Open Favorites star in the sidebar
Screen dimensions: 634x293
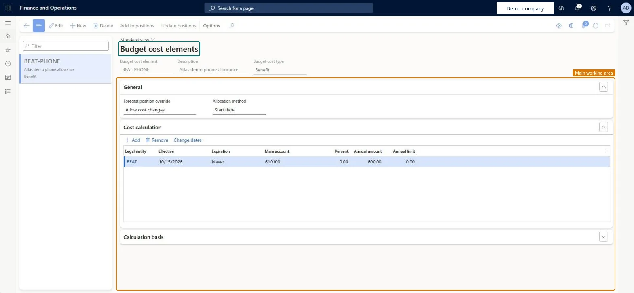pos(8,50)
